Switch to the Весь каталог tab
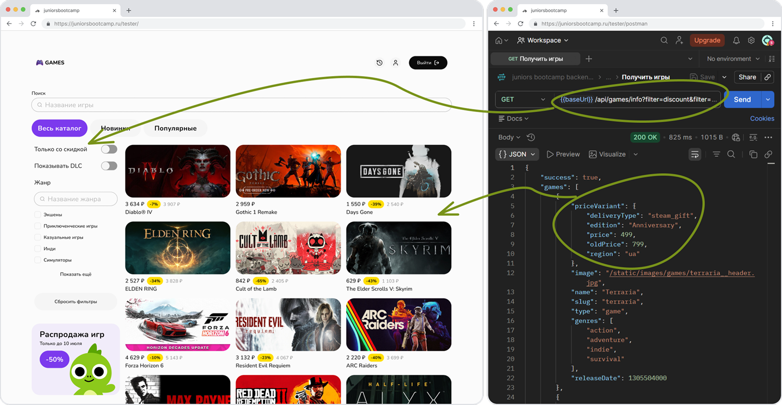Screen dimensions: 782x405 [59, 128]
